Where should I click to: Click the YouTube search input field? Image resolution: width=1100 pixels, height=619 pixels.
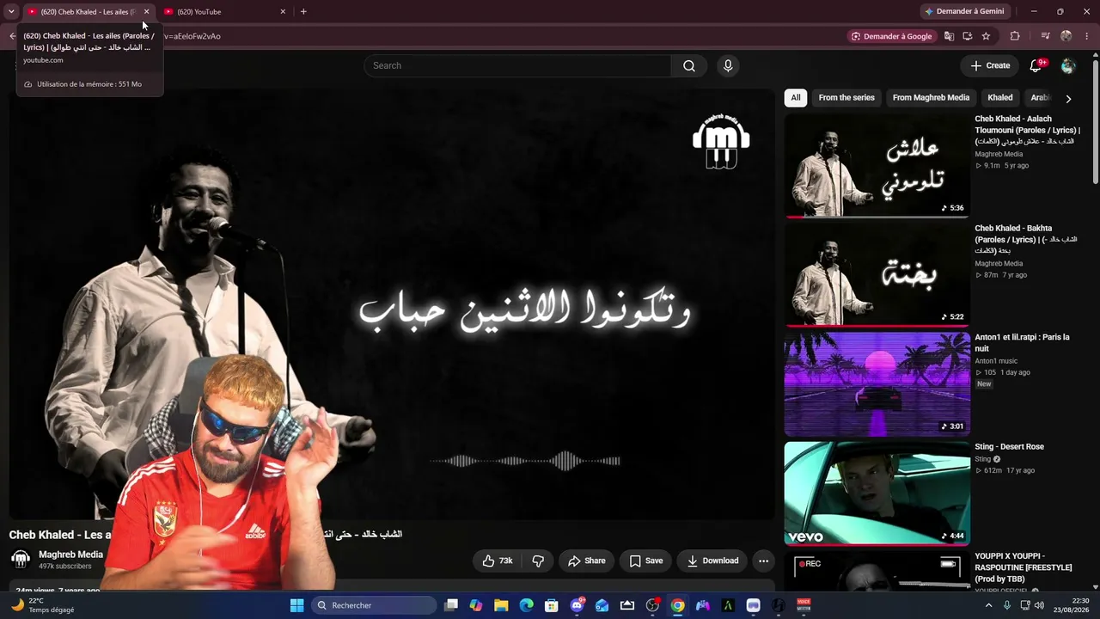pos(517,66)
